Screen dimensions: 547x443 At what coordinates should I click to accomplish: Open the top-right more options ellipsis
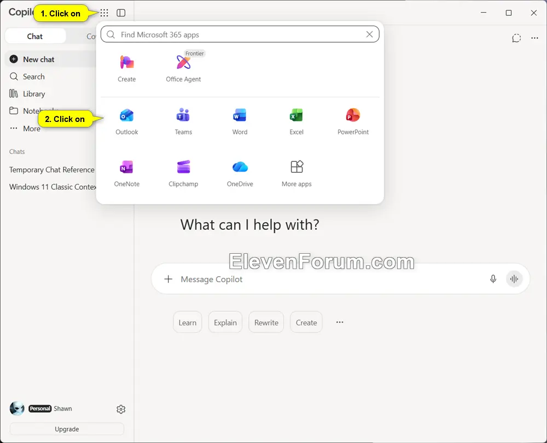point(534,38)
